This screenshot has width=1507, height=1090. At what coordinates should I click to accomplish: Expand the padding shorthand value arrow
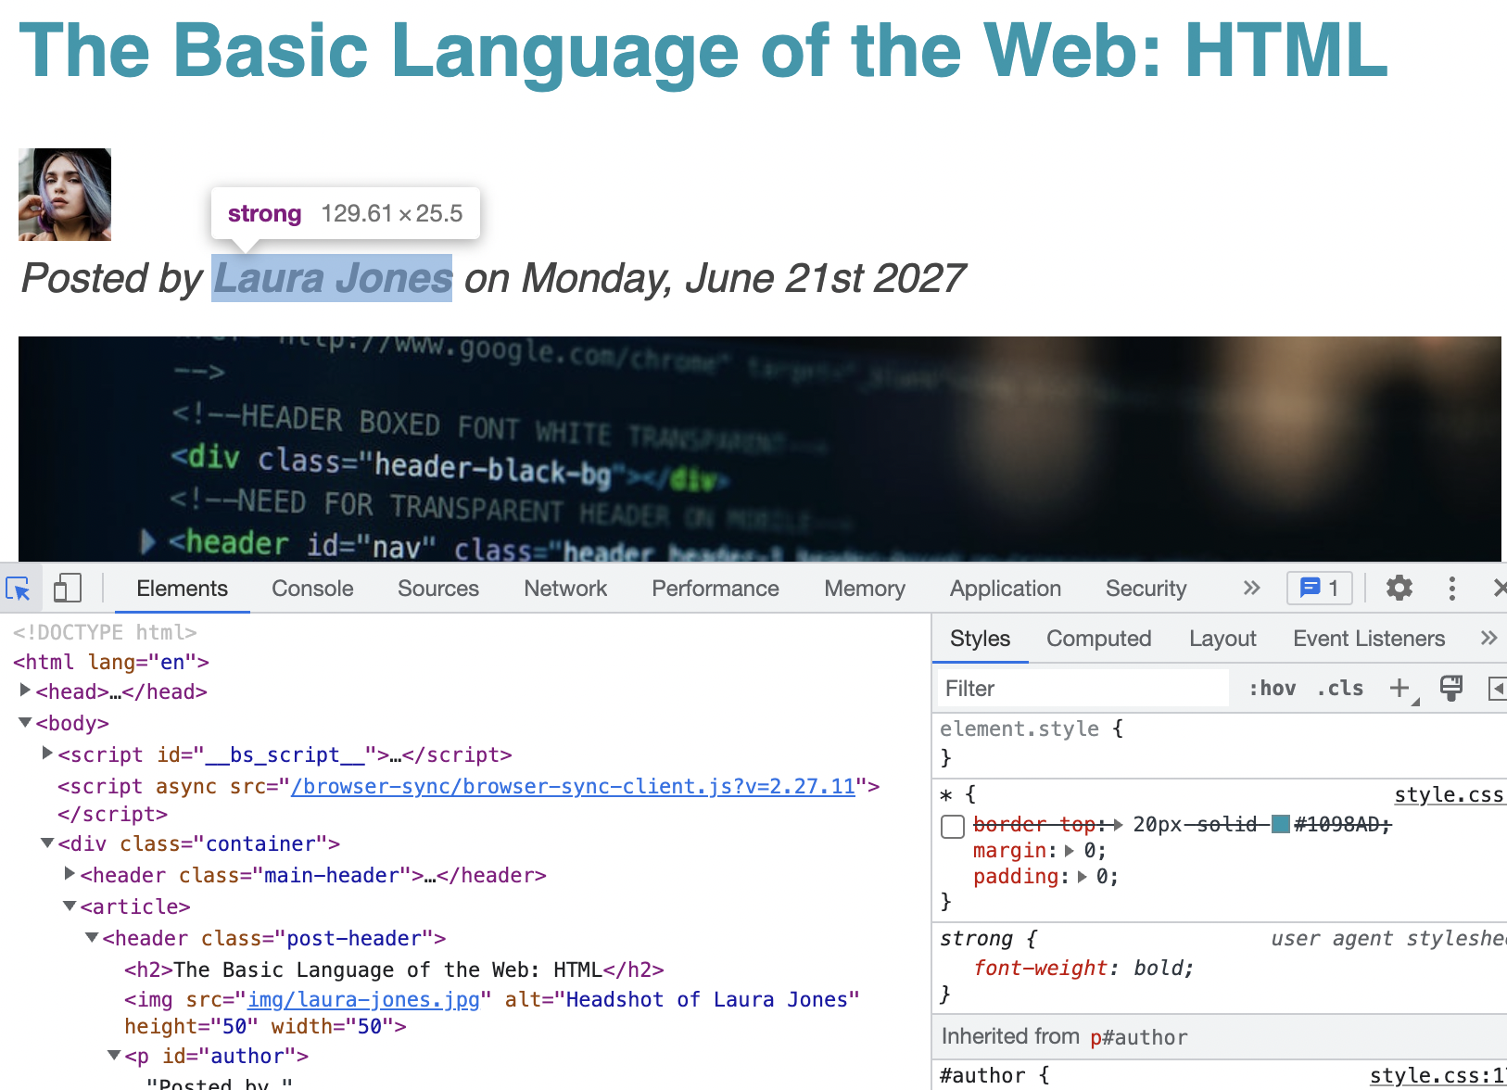click(x=1082, y=876)
